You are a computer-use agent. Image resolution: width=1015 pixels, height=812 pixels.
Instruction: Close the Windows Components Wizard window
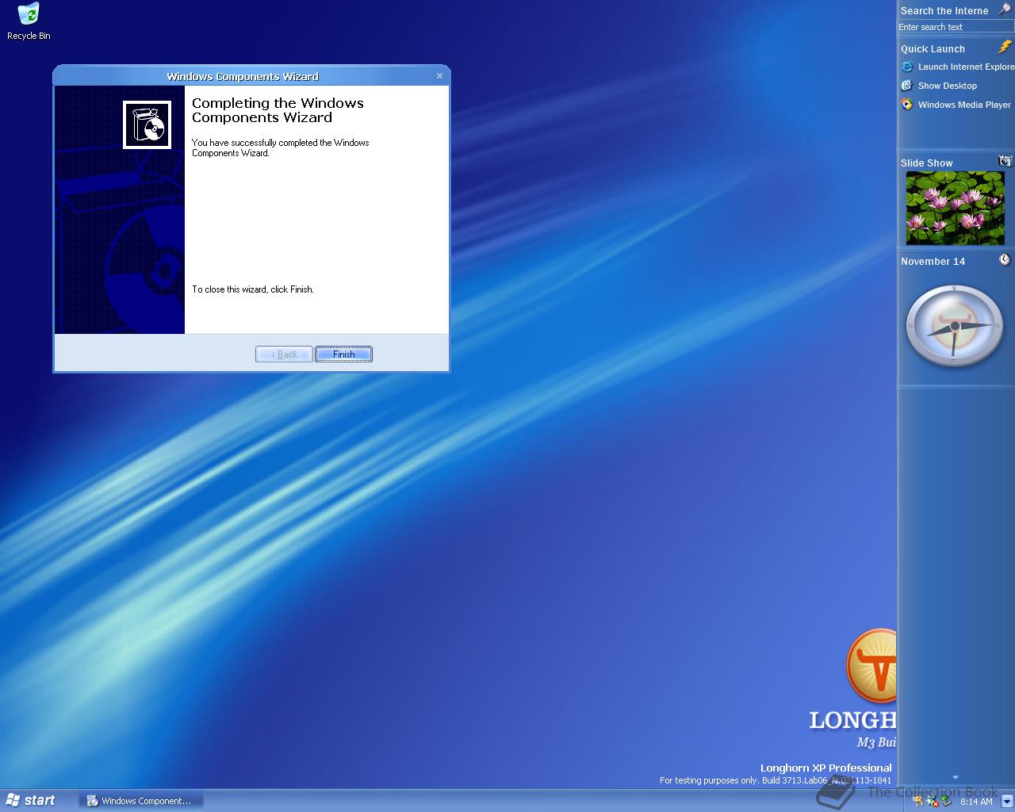pyautogui.click(x=439, y=76)
